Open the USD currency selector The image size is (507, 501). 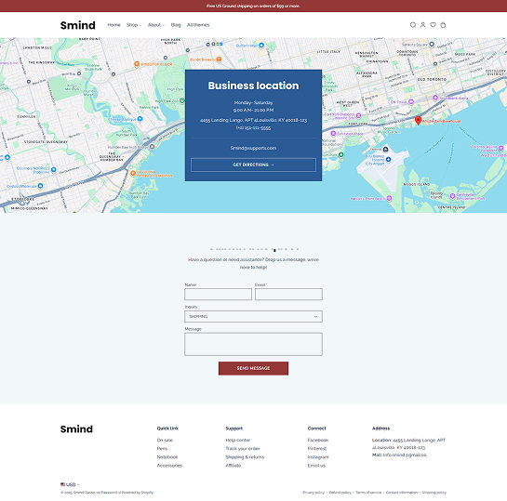tap(70, 484)
